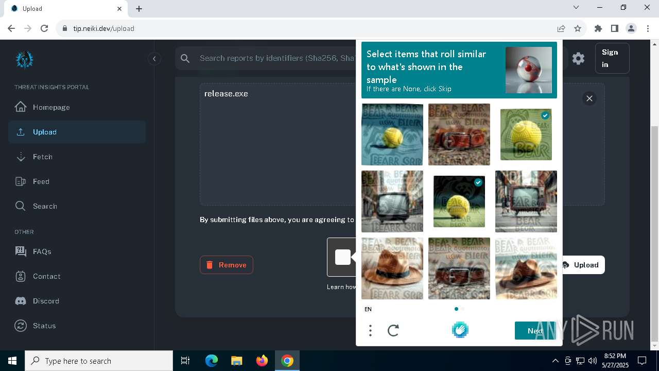
Task: Deselect the checked tennis ball tile
Action: click(459, 201)
